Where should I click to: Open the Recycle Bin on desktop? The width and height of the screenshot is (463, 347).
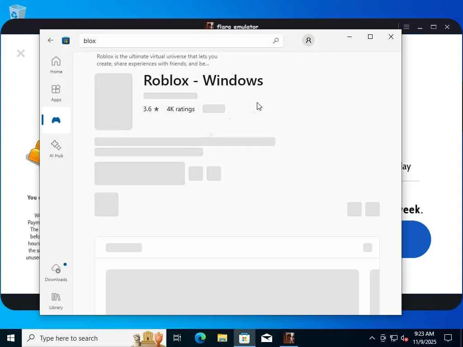click(17, 11)
